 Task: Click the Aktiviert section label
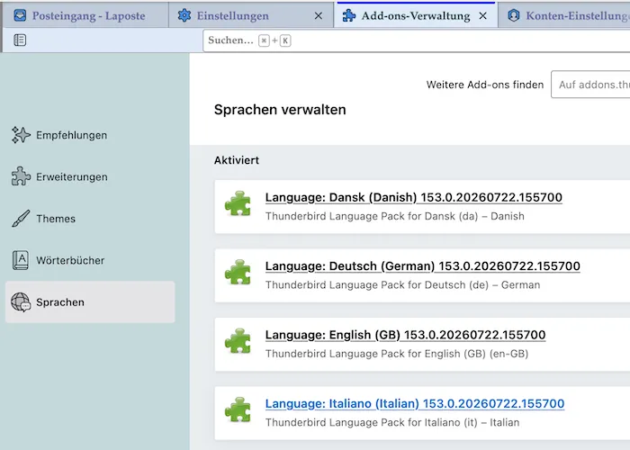(x=237, y=160)
